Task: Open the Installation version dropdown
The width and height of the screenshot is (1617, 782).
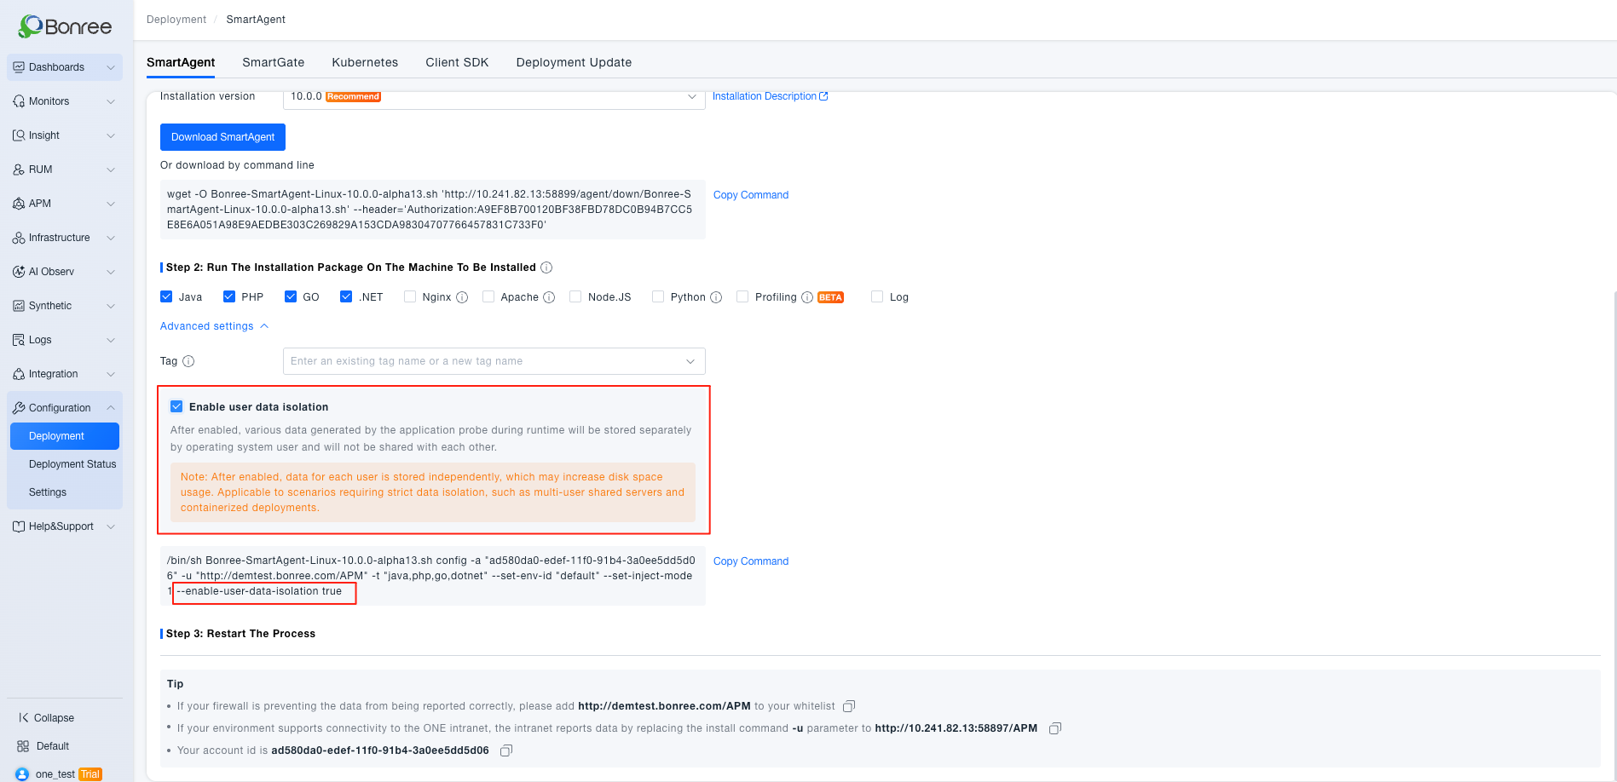Action: click(494, 97)
